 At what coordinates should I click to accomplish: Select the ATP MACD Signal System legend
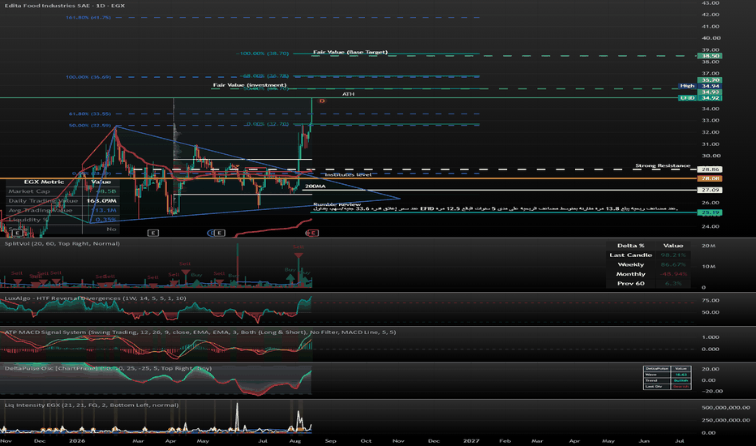(200, 332)
